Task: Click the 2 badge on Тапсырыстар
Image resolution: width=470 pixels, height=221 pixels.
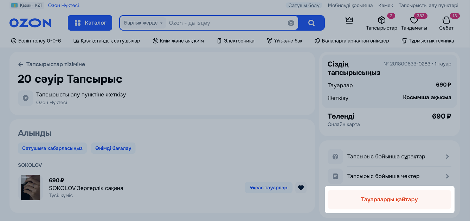Action: point(391,16)
